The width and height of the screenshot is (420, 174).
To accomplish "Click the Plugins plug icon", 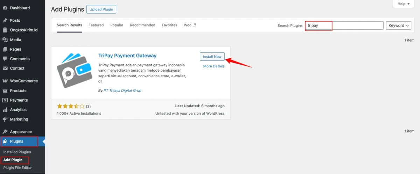I will [5, 142].
